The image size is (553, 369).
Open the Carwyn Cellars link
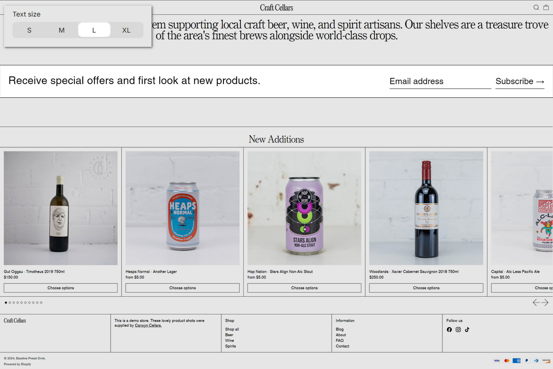point(148,325)
